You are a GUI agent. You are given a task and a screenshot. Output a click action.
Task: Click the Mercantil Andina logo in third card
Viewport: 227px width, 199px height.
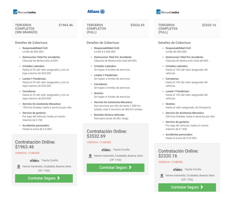click(168, 12)
